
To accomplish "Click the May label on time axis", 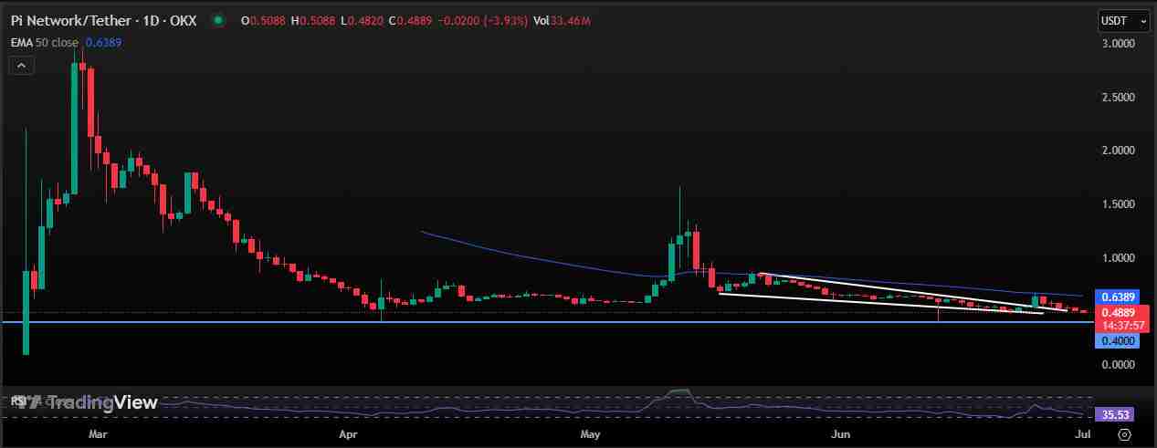I will (x=592, y=437).
